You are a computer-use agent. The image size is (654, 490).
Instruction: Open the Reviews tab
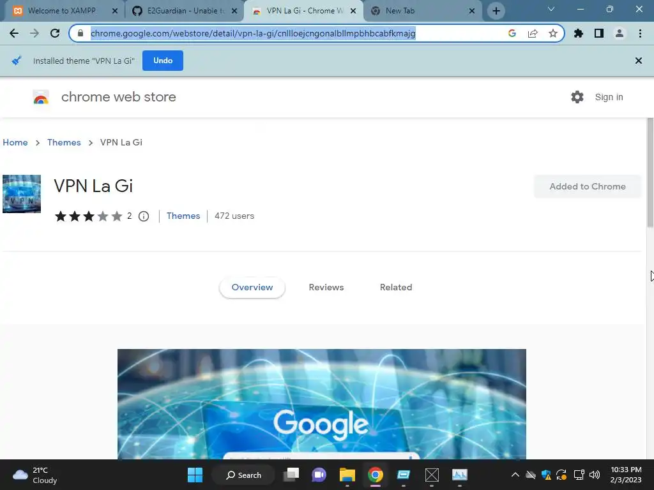[326, 288]
